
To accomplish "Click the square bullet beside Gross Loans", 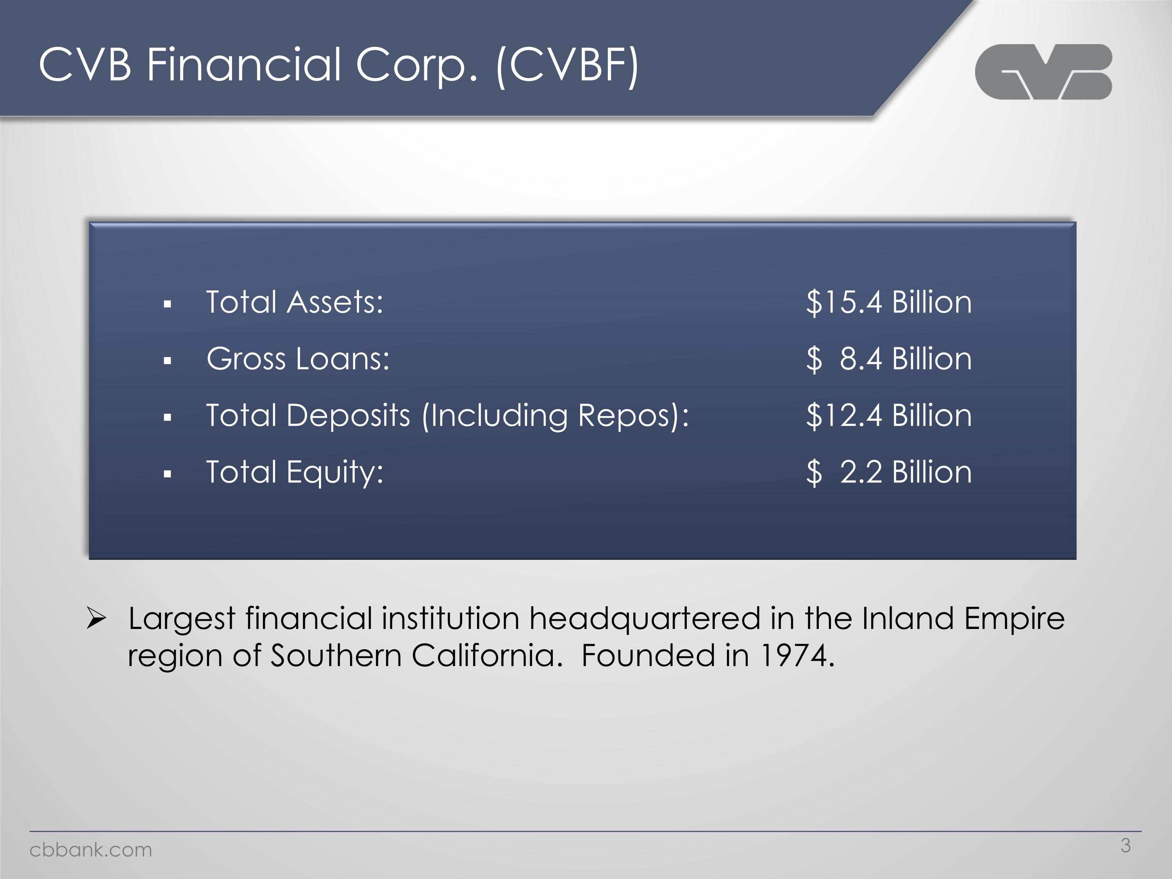I will (168, 361).
